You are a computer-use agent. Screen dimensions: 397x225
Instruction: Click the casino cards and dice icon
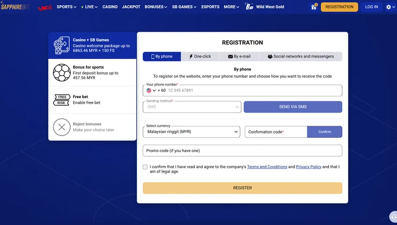pos(62,45)
